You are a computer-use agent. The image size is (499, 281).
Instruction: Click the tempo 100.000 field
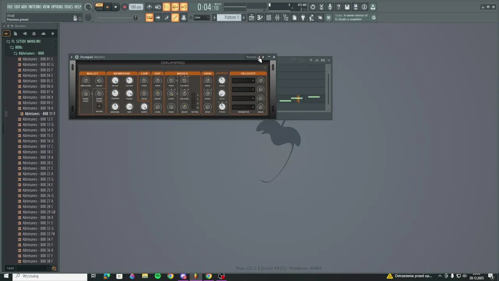(x=136, y=7)
